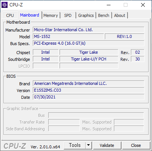This screenshot has height=151, width=152.
Task: Go to the Bench tab
Action: (104, 15)
